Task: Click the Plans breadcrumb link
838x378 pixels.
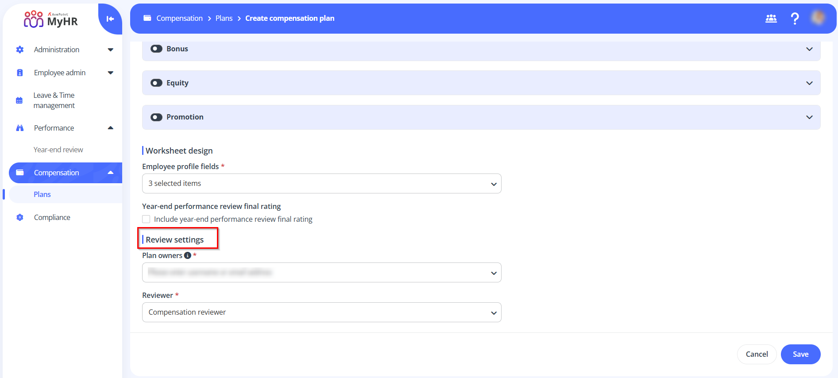Action: (x=224, y=18)
